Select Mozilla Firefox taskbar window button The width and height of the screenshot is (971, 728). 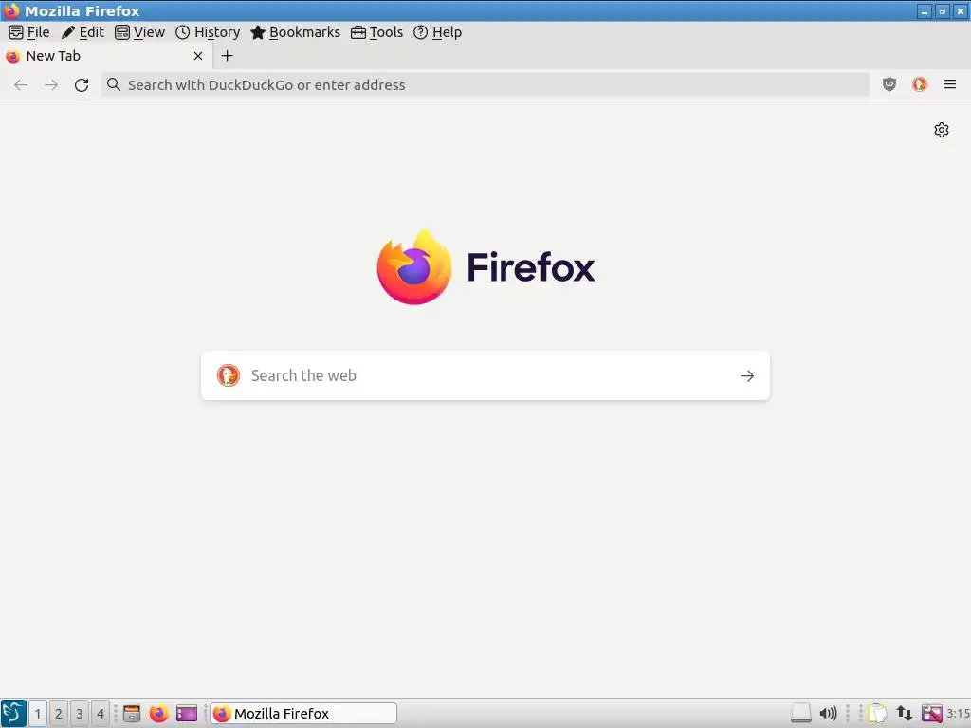coord(302,713)
